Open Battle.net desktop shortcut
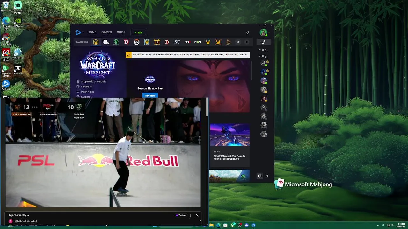Screen dimensions: 408x229 coord(6,85)
